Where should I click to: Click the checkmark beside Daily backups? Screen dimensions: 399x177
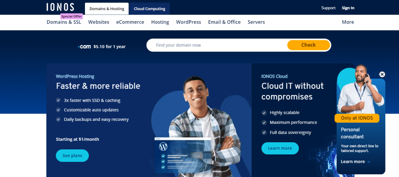(x=58, y=119)
